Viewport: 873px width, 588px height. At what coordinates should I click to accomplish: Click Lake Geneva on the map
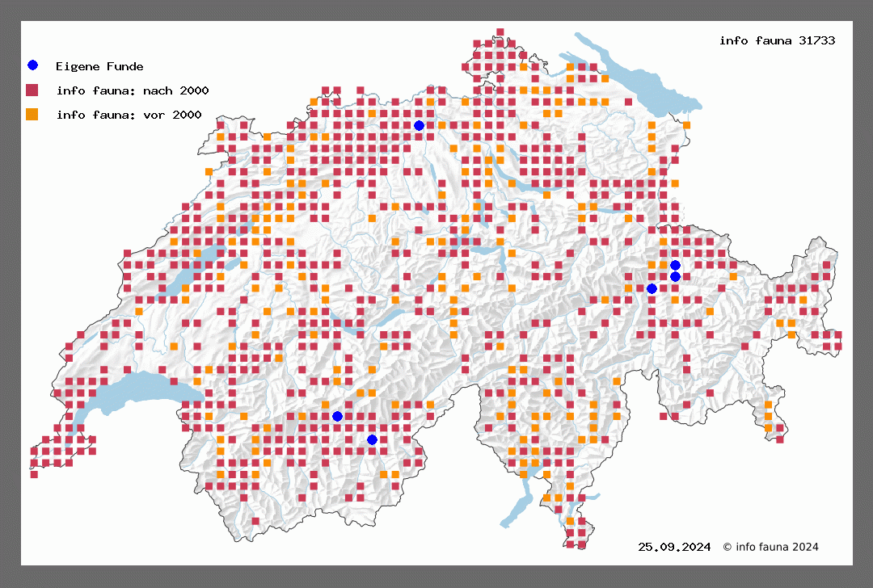coord(129,392)
